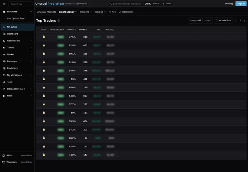Image resolution: width=248 pixels, height=172 pixels.
Task: Click the info icon beside Top Traders
Action: coord(59,21)
